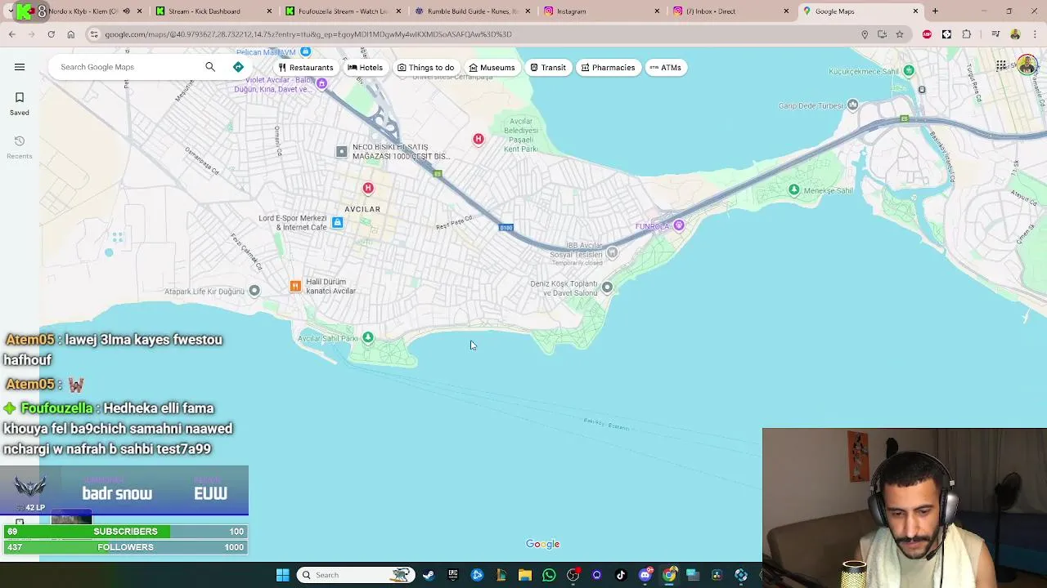Click the Avcılar Sahil Parkı green marker
Viewport: 1047px width, 588px height.
point(368,337)
